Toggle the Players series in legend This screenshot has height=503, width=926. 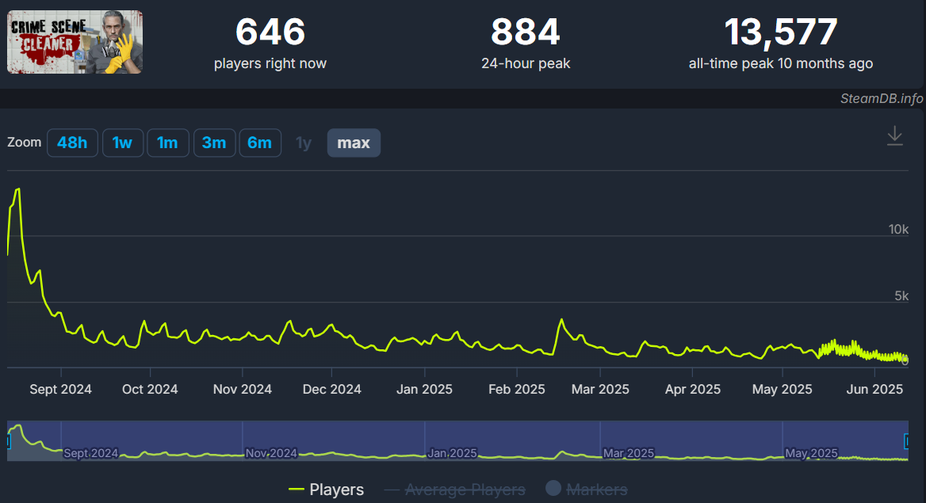326,490
